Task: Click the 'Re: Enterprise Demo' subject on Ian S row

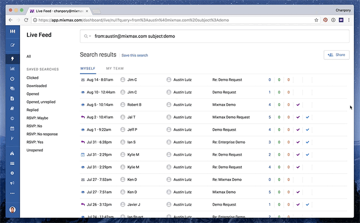Action: (x=228, y=142)
